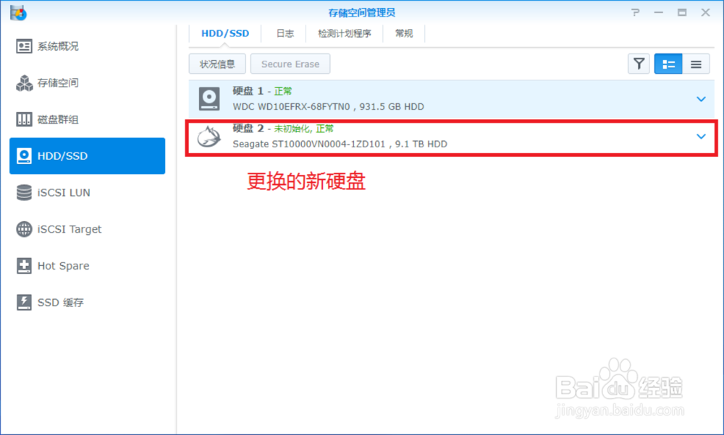Viewport: 724px width, 435px height.
Task: Click the SSD 缓存 lightning icon
Action: point(24,302)
